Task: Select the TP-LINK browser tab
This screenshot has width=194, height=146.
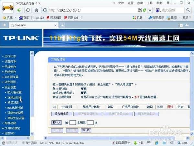Action: [33, 26]
